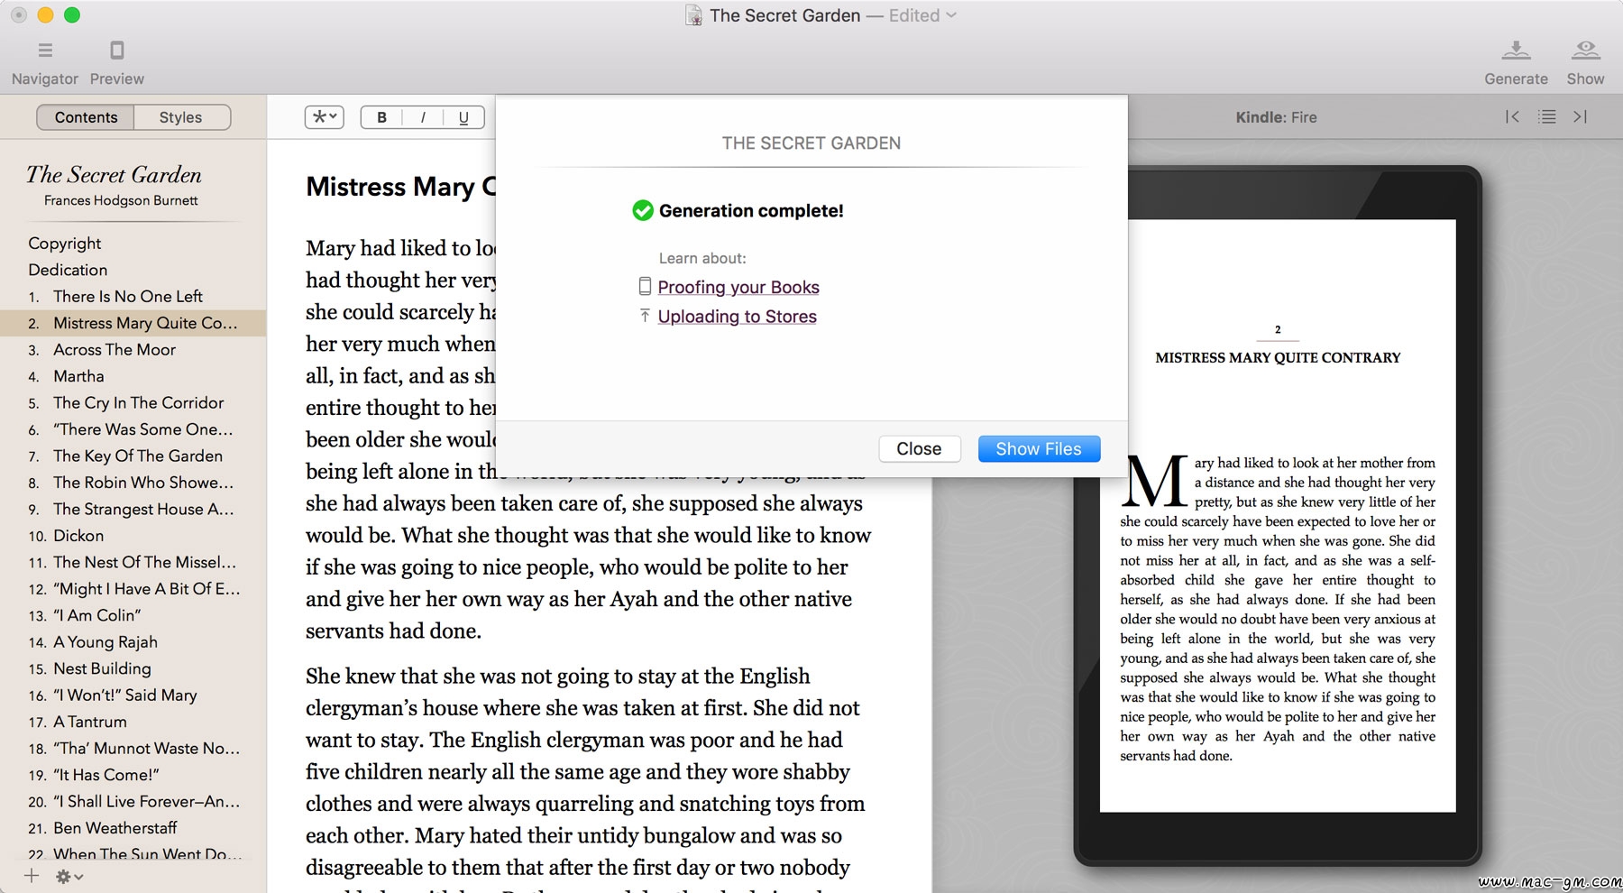The width and height of the screenshot is (1623, 893).
Task: Select chapter Mistress Mary Quite Contrary
Action: point(133,323)
